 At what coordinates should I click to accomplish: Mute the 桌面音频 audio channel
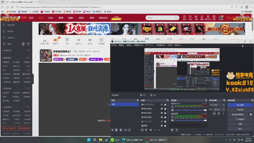[172, 120]
